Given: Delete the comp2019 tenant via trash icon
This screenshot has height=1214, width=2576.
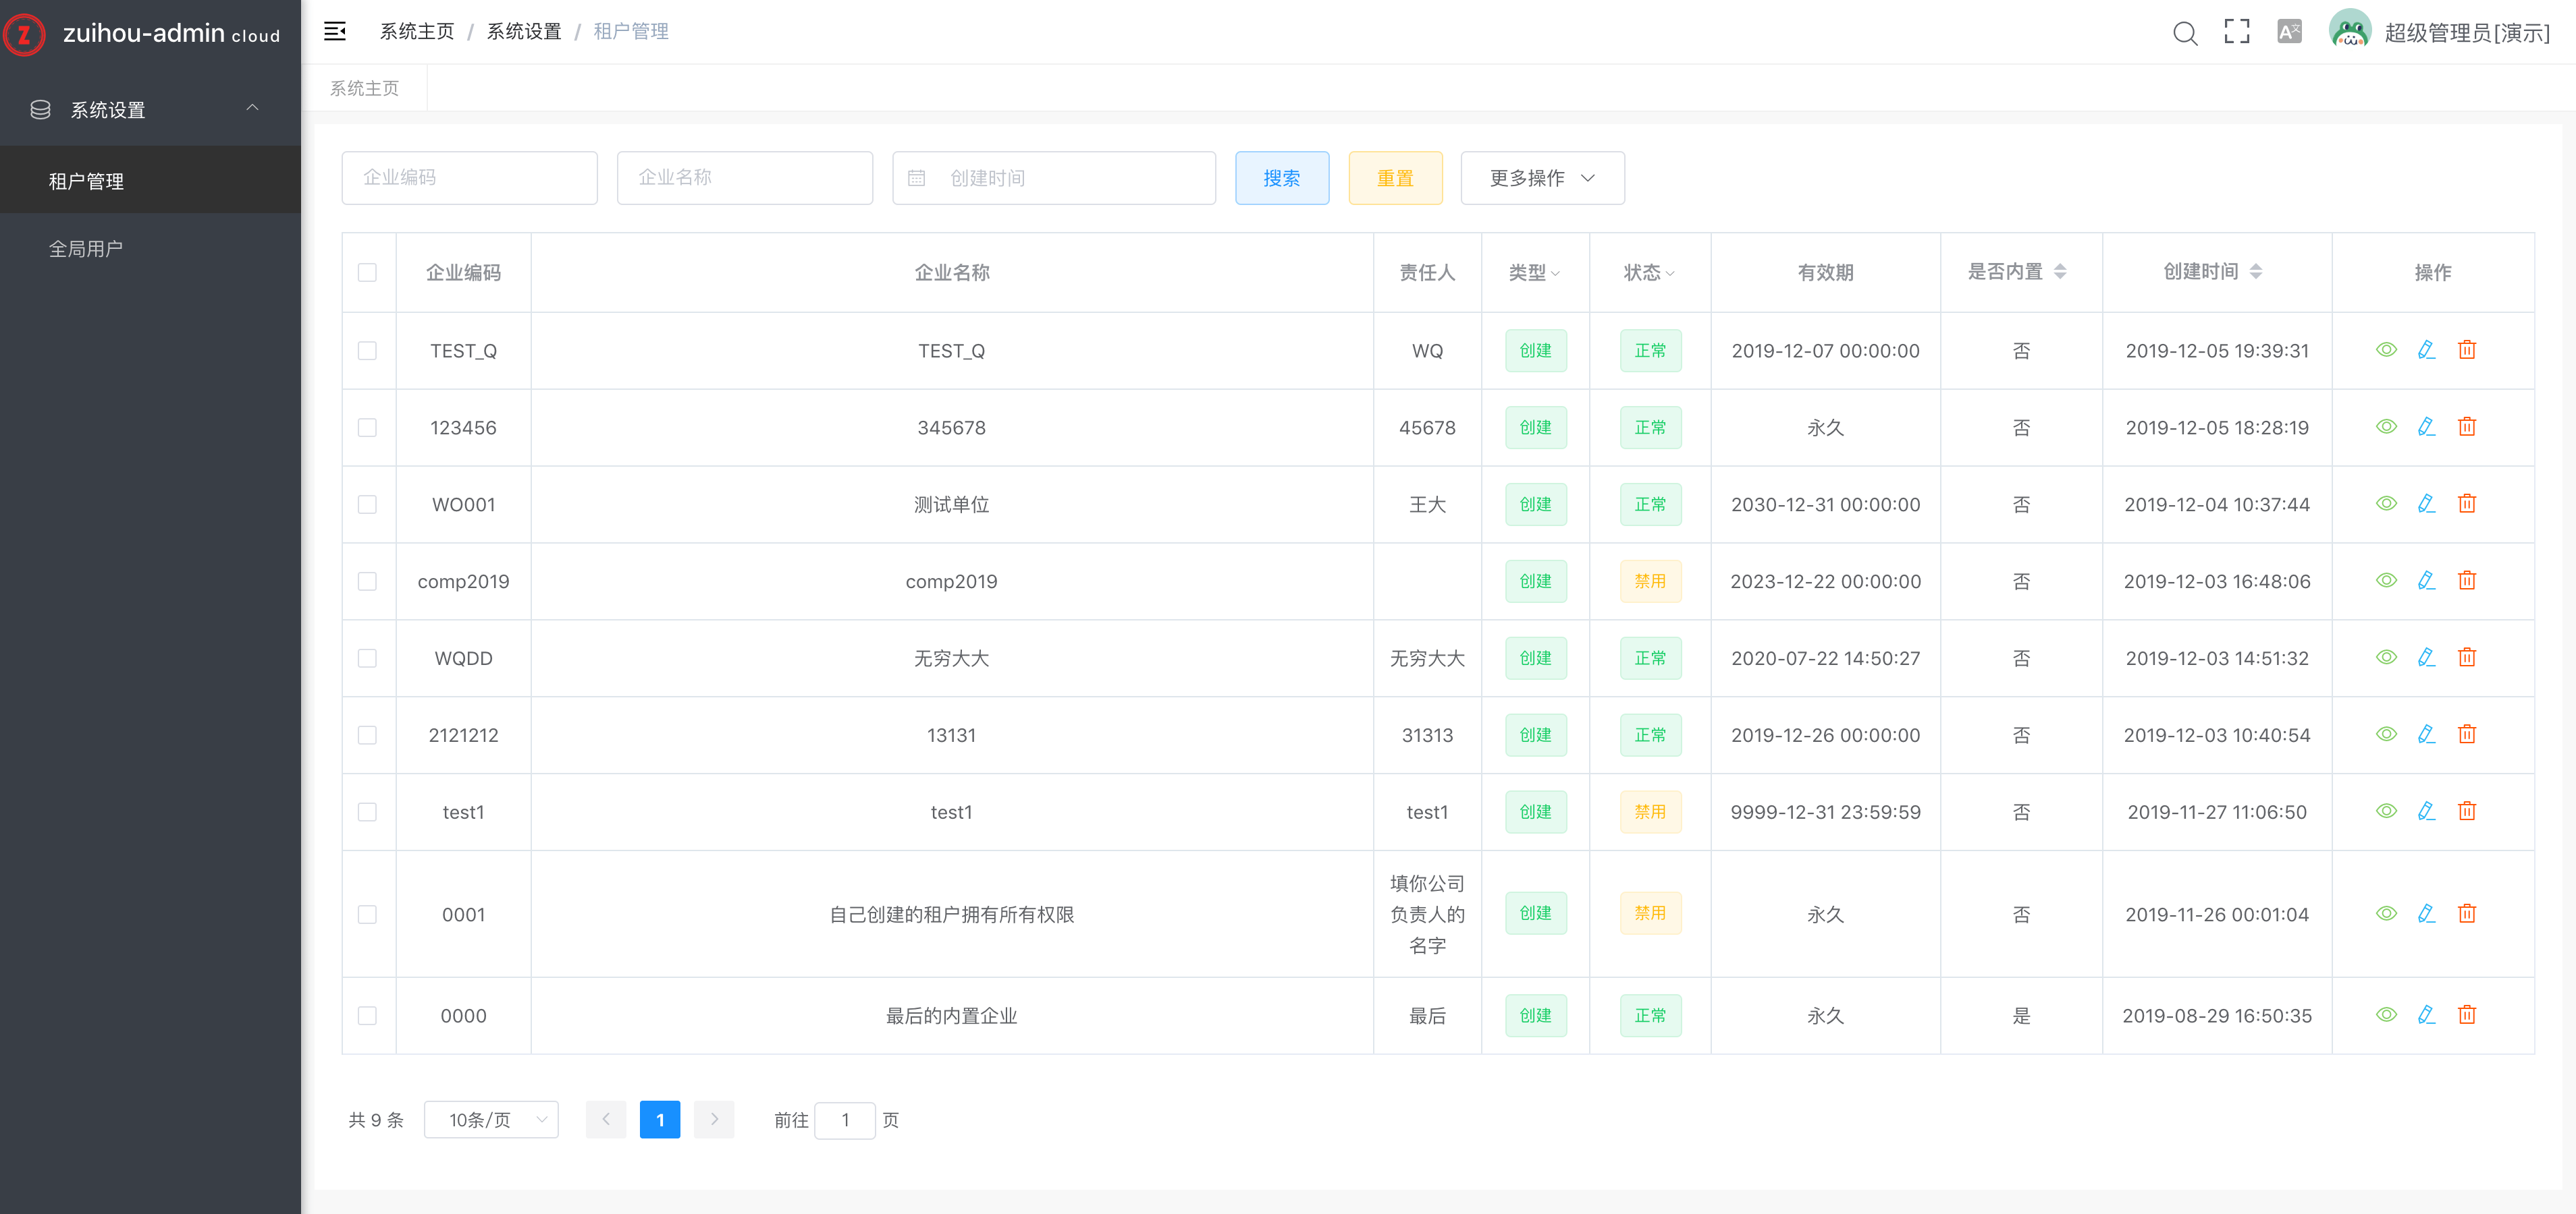Looking at the screenshot, I should point(2467,581).
